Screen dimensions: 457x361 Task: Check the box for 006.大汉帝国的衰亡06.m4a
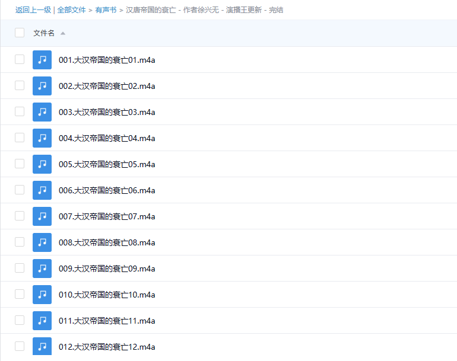[20, 190]
